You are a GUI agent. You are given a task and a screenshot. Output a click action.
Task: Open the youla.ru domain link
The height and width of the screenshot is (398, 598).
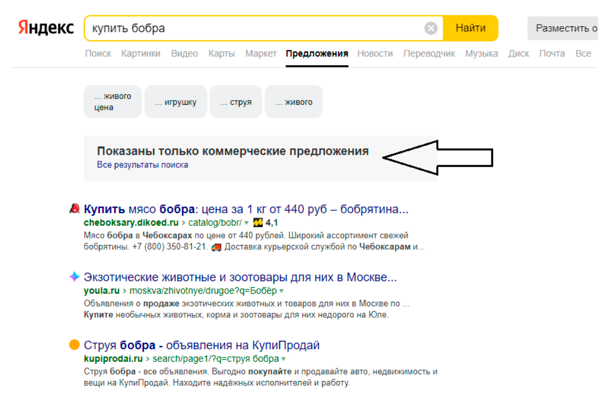pyautogui.click(x=102, y=290)
